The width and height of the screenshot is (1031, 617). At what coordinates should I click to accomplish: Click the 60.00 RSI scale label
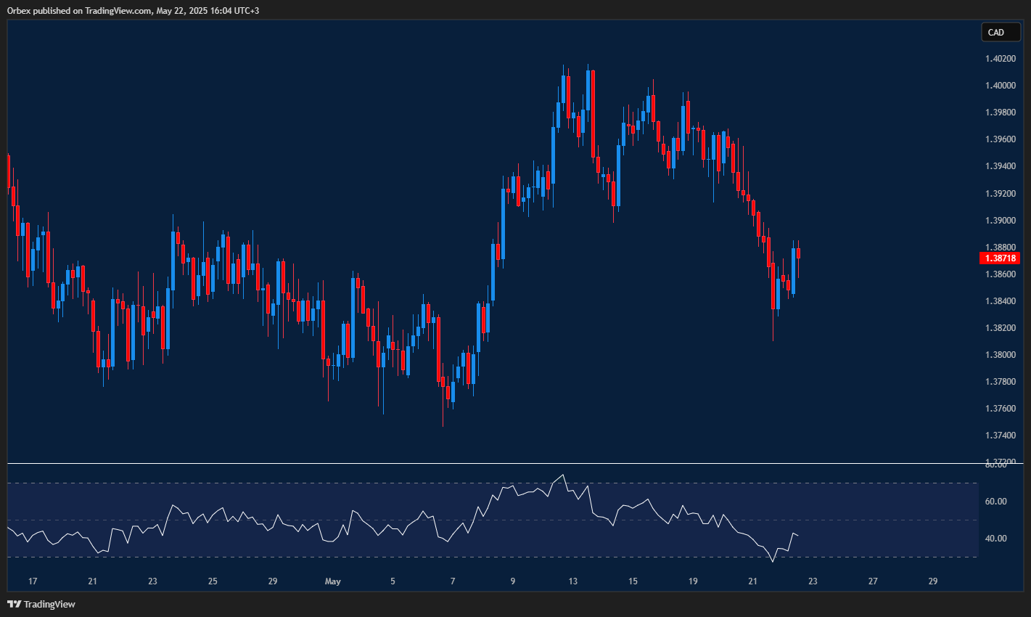[x=995, y=502]
